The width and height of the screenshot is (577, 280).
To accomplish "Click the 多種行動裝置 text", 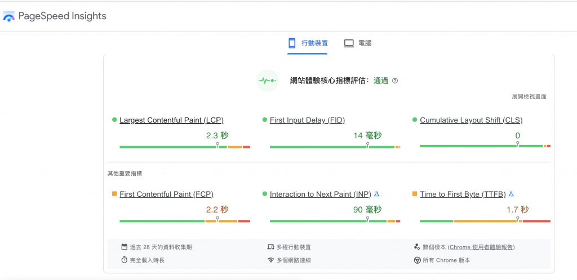I will (294, 247).
